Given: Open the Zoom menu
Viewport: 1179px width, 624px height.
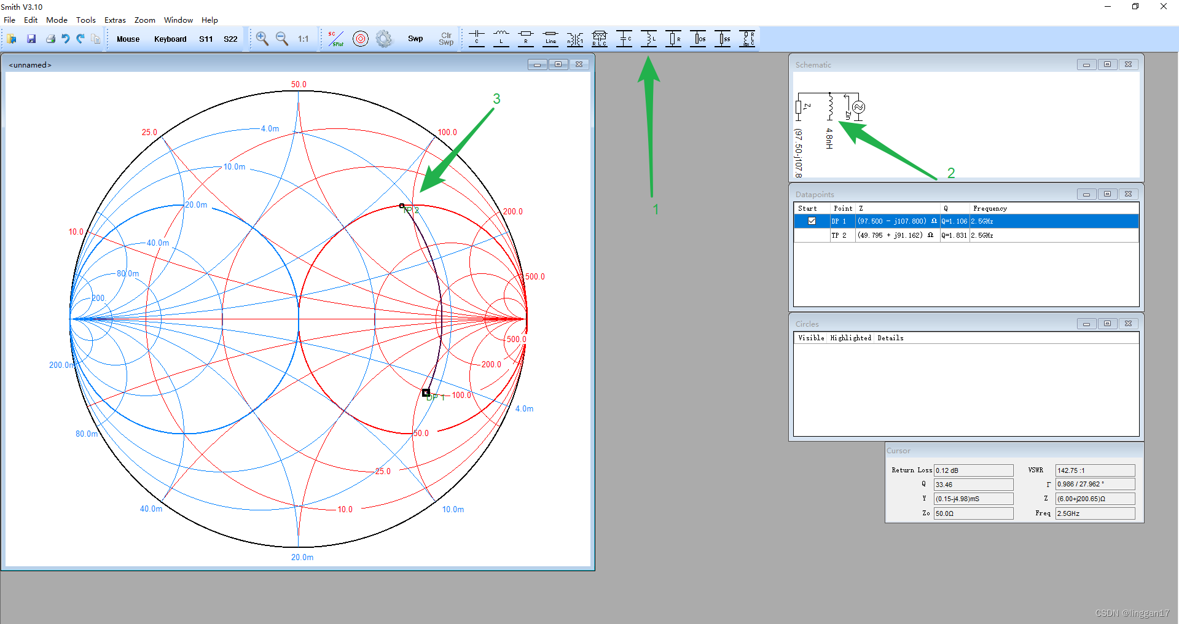Looking at the screenshot, I should pyautogui.click(x=145, y=20).
